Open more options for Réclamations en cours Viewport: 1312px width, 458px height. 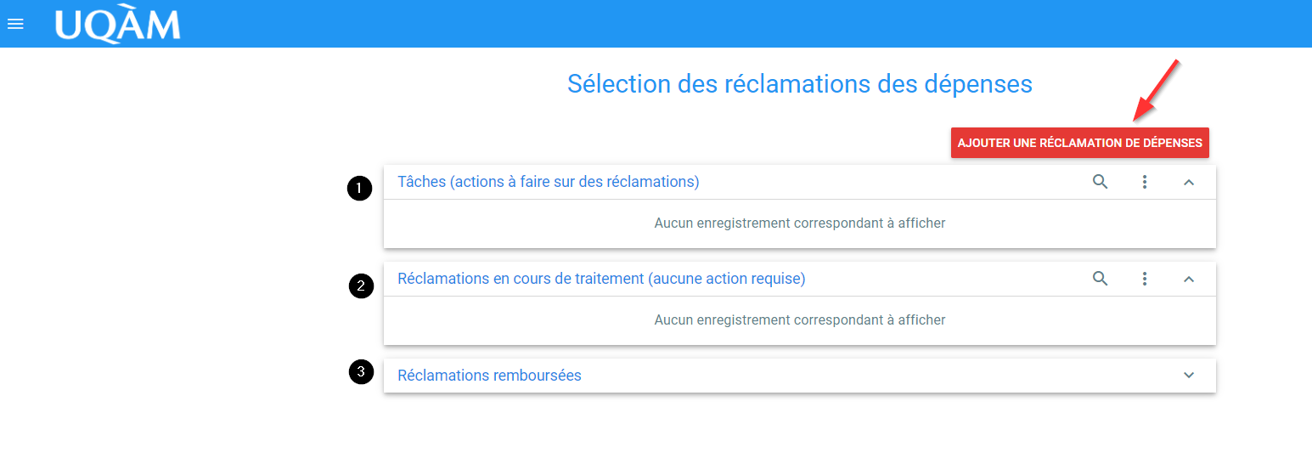coord(1145,279)
